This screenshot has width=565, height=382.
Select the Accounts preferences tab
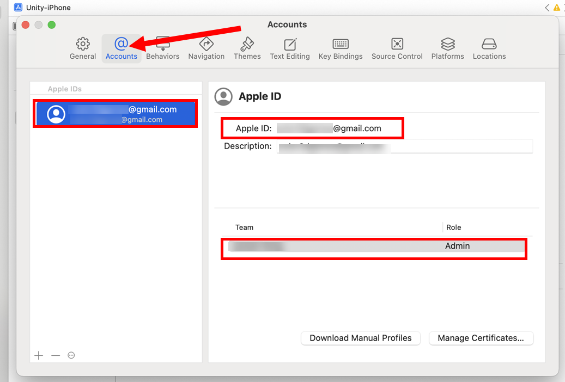tap(121, 48)
